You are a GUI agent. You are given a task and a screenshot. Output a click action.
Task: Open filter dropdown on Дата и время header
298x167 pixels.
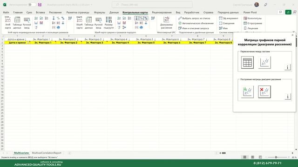pos(26,39)
